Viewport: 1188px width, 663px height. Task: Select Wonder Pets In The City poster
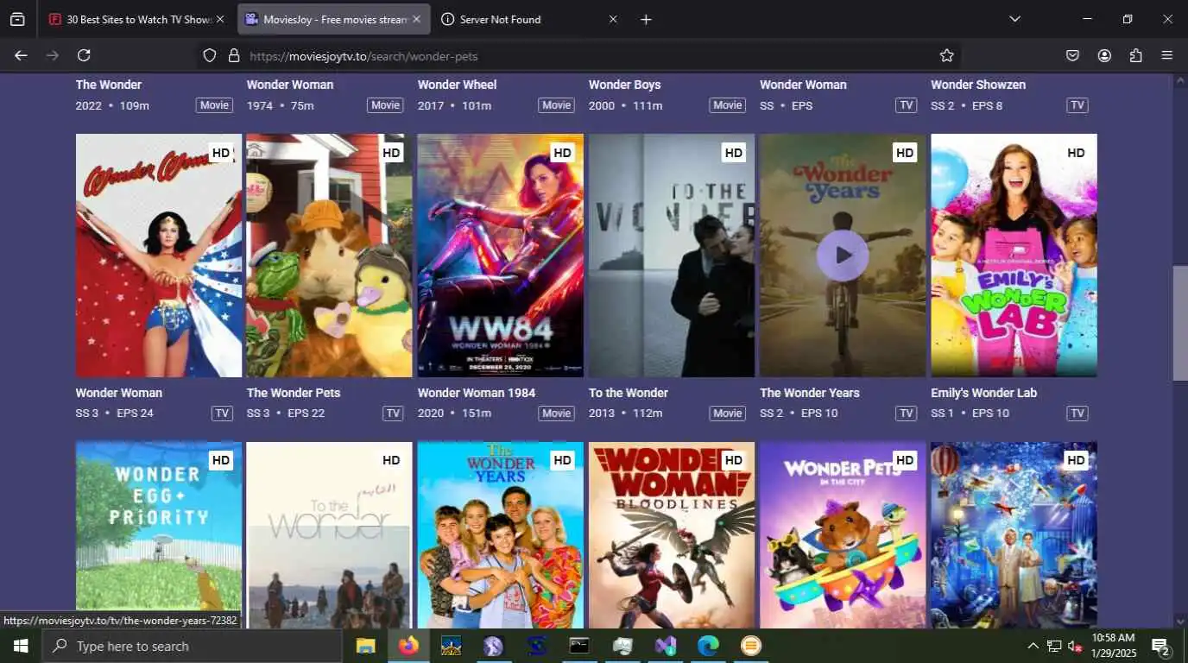843,535
